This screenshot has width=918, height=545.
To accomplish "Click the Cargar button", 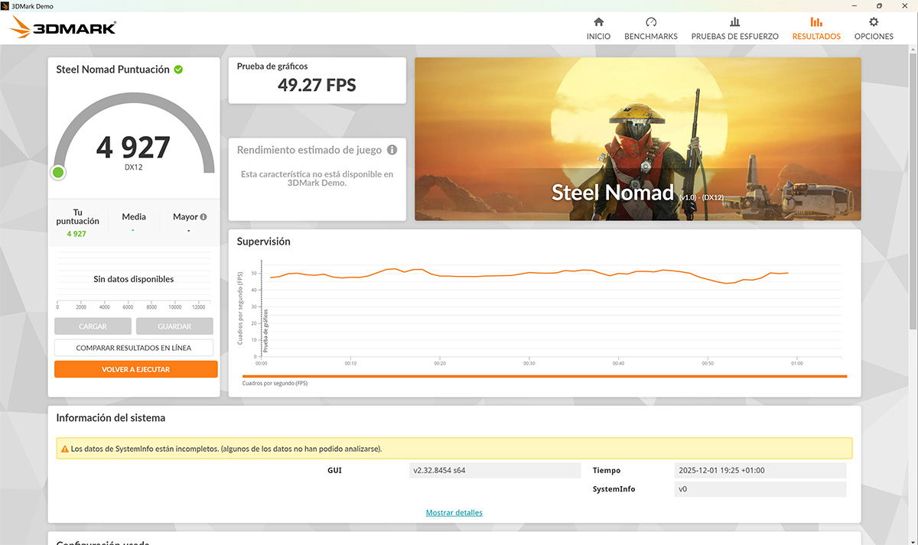I will [x=93, y=326].
